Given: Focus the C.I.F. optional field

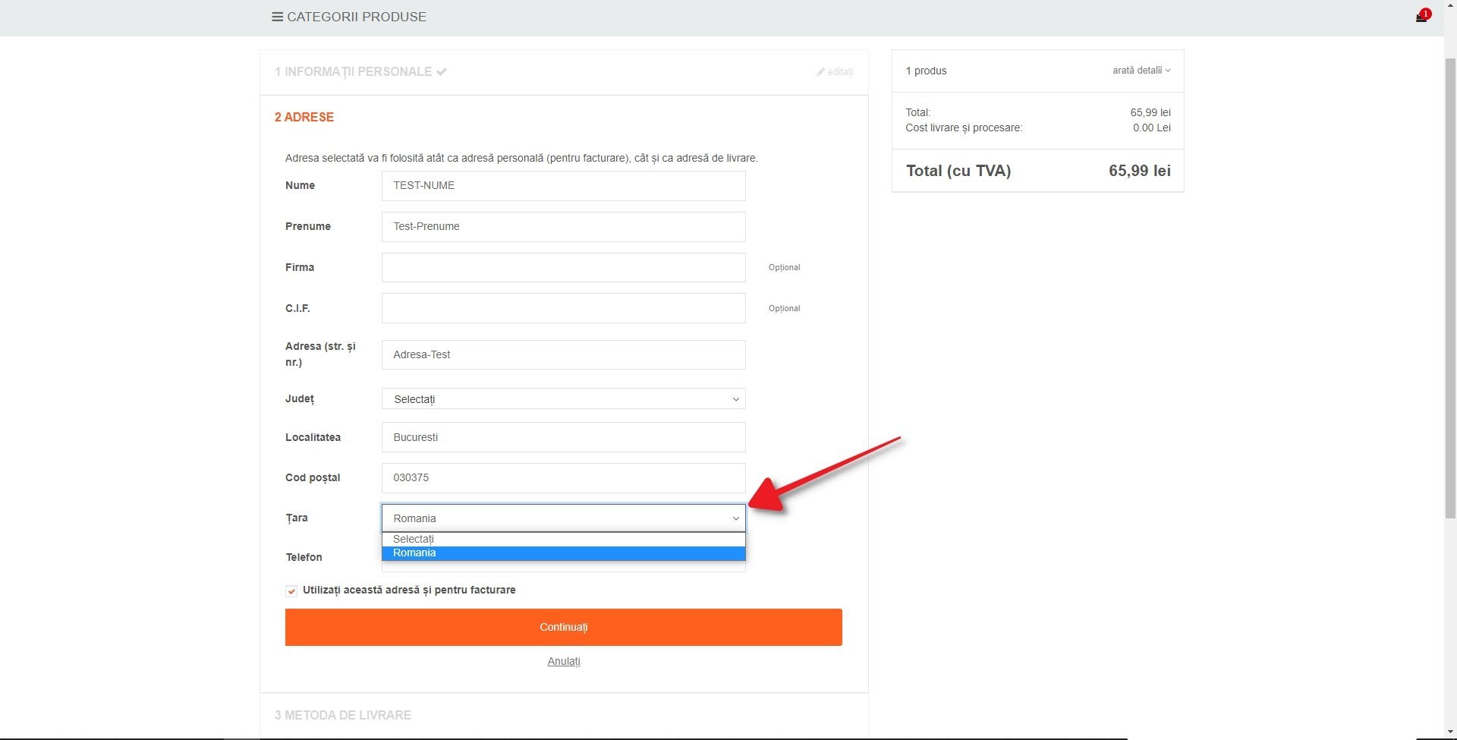Looking at the screenshot, I should (563, 308).
